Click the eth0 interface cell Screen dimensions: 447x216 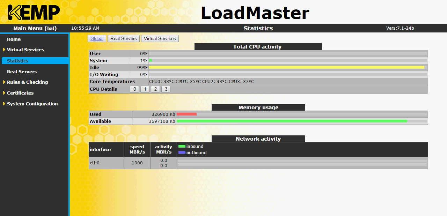106,163
